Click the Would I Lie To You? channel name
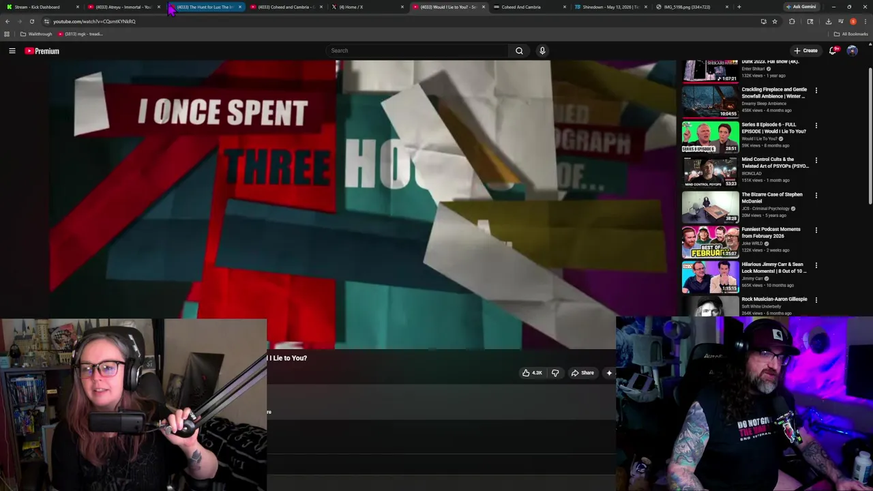The image size is (873, 491). (760, 138)
